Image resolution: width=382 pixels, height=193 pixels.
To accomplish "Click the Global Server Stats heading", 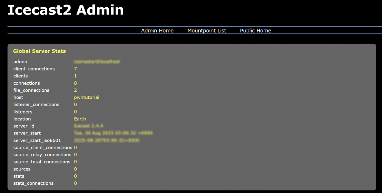I will (x=39, y=51).
